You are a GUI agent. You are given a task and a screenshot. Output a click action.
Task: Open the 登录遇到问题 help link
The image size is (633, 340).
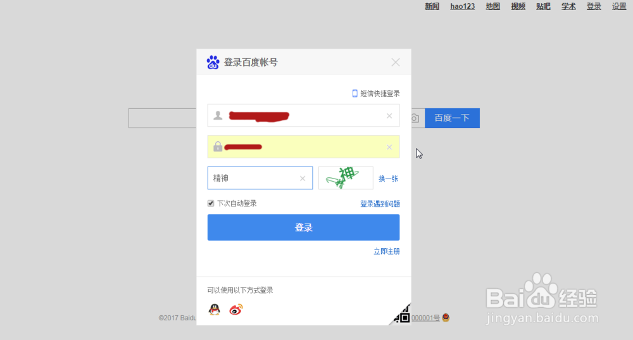coord(380,204)
